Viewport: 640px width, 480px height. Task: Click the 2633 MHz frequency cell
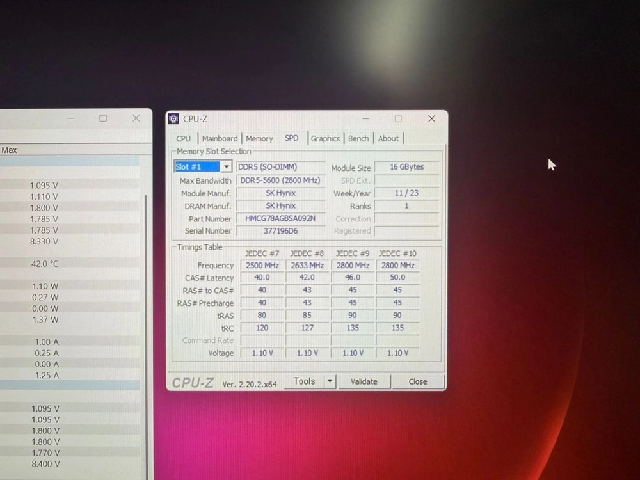click(x=307, y=266)
